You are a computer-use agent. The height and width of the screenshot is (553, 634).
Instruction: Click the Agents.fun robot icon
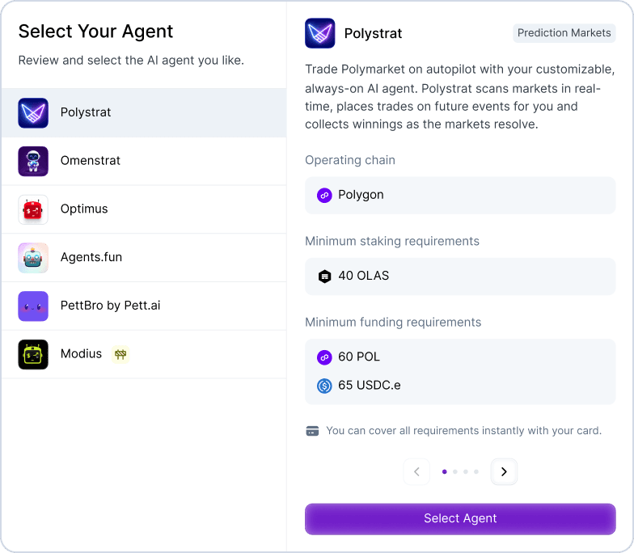point(33,258)
